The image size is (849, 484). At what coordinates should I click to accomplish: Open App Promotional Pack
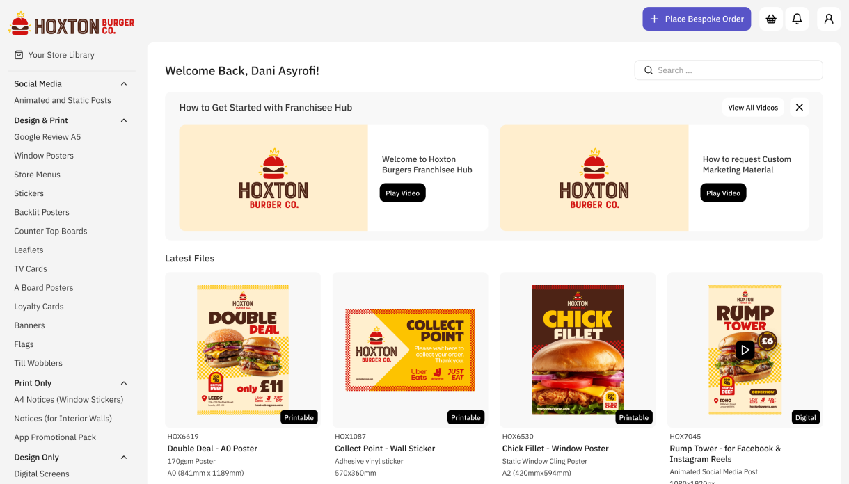[55, 437]
